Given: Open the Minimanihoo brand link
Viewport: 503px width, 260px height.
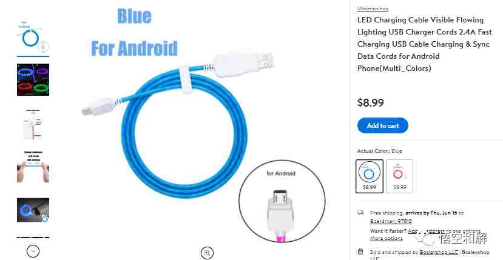Looking at the screenshot, I should click(373, 8).
